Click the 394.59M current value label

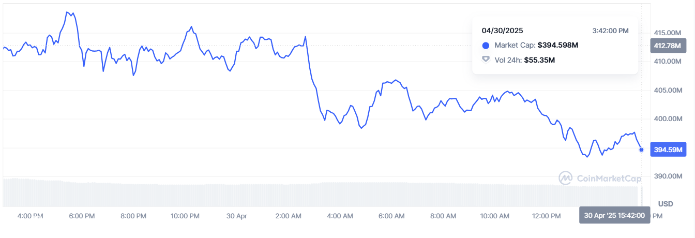[x=667, y=150]
